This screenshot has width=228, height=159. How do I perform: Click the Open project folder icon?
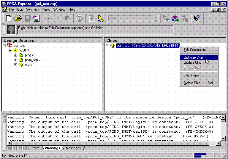point(18,18)
